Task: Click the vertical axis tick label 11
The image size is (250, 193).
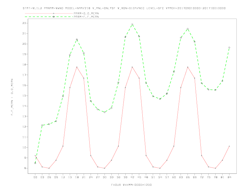Action: point(24,137)
